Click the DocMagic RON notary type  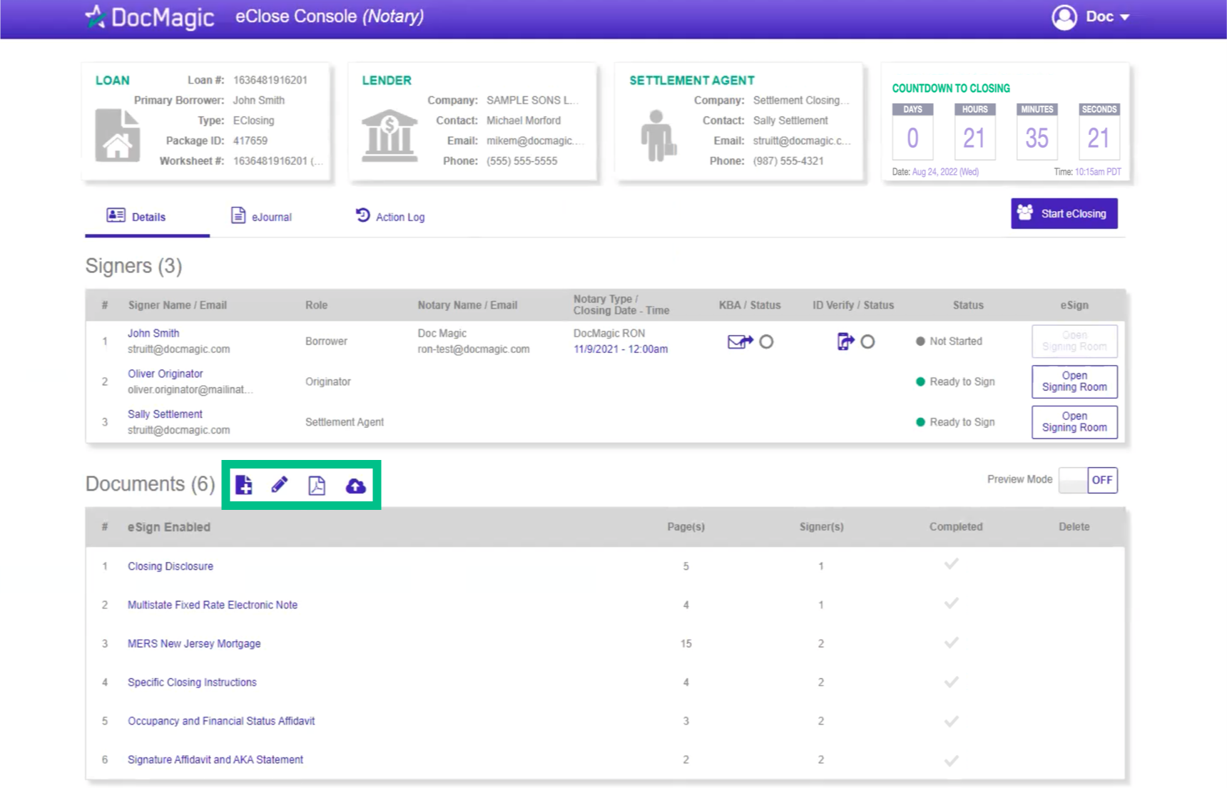click(609, 333)
